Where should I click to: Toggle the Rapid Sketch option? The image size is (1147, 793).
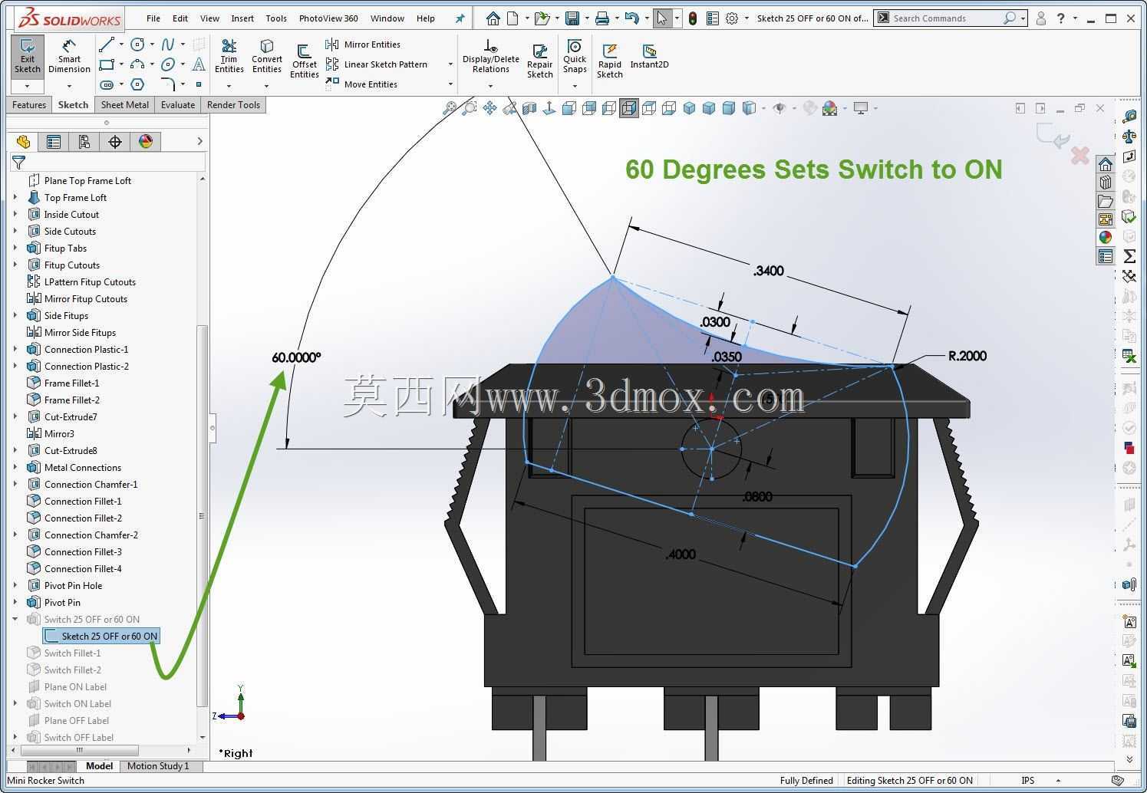610,61
